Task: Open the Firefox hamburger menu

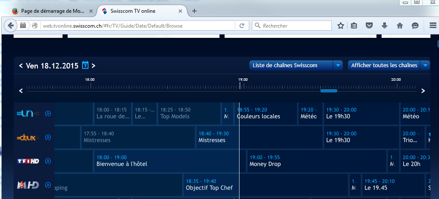Action: 433,26
